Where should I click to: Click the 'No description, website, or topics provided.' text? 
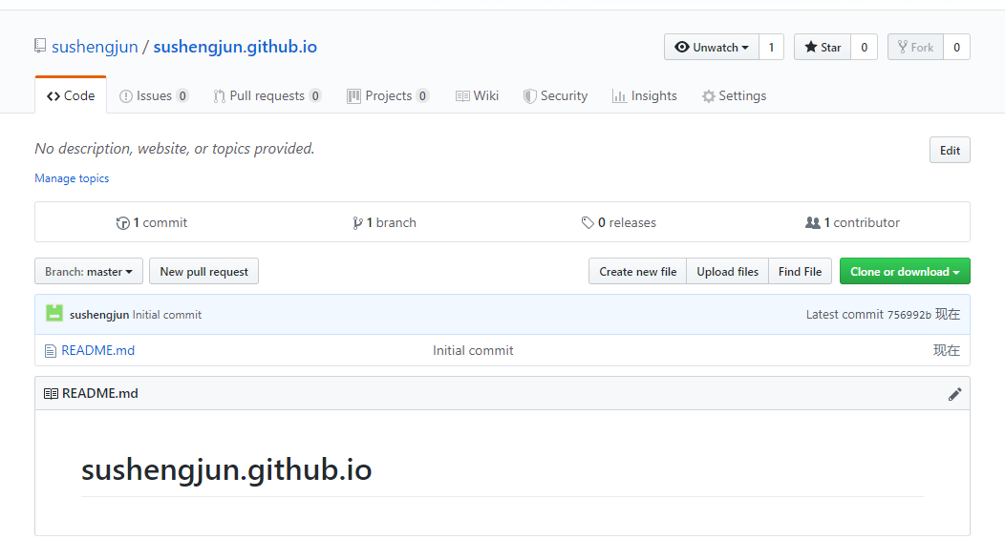[174, 149]
